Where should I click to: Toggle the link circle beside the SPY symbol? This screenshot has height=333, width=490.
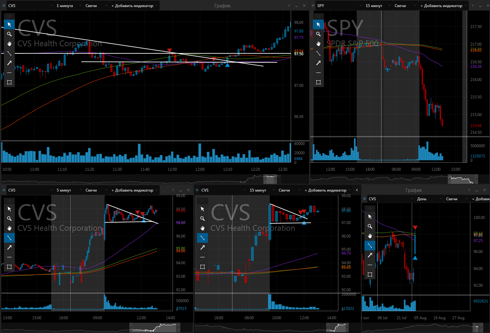click(x=313, y=6)
